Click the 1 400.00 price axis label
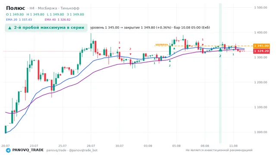The height and width of the screenshot is (155, 276). click(x=260, y=33)
